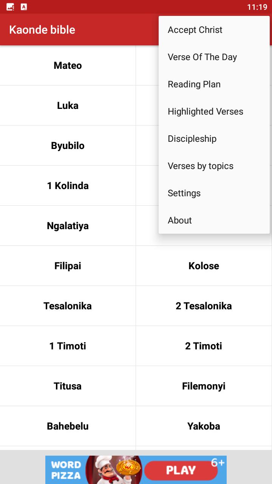Tap the image notification icon in status bar
This screenshot has height=484, width=272.
click(11, 7)
